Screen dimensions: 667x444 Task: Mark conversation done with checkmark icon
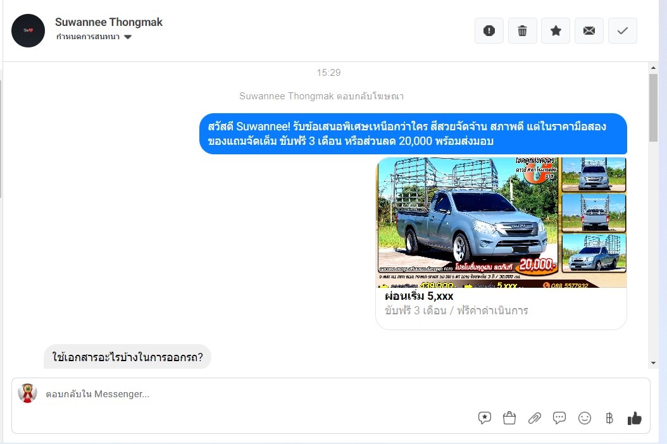622,30
